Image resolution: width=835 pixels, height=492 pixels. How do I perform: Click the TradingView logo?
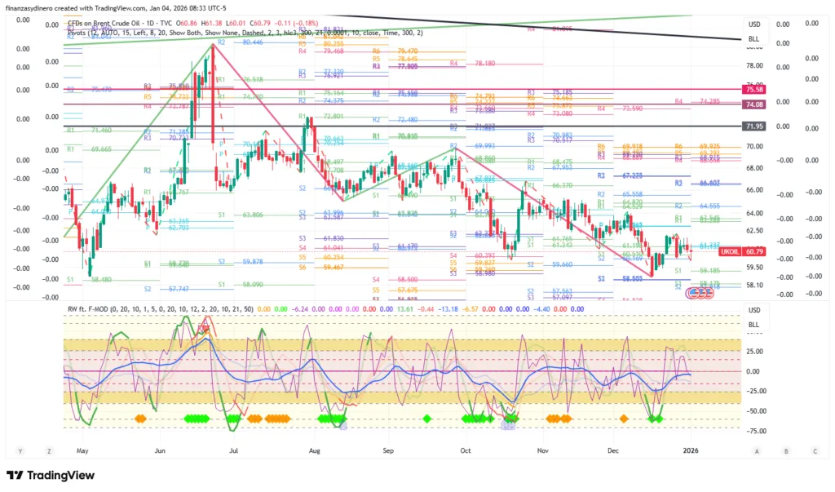click(51, 476)
